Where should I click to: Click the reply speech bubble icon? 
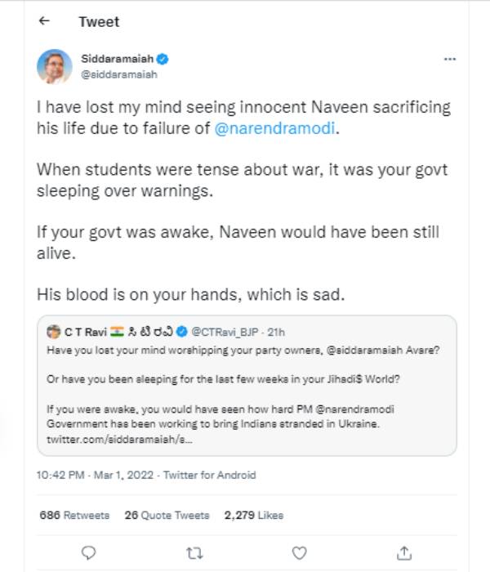89,553
